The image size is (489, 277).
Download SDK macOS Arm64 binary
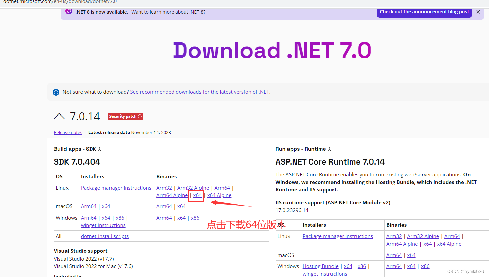click(164, 206)
